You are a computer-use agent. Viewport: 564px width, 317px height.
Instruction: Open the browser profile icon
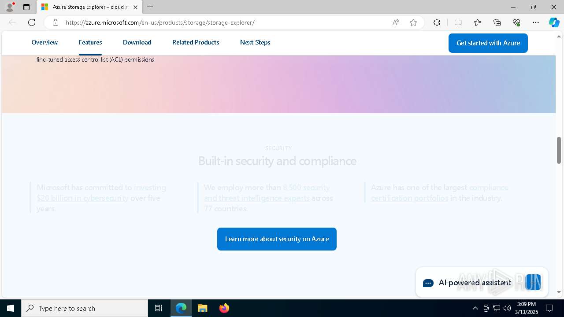[x=10, y=7]
